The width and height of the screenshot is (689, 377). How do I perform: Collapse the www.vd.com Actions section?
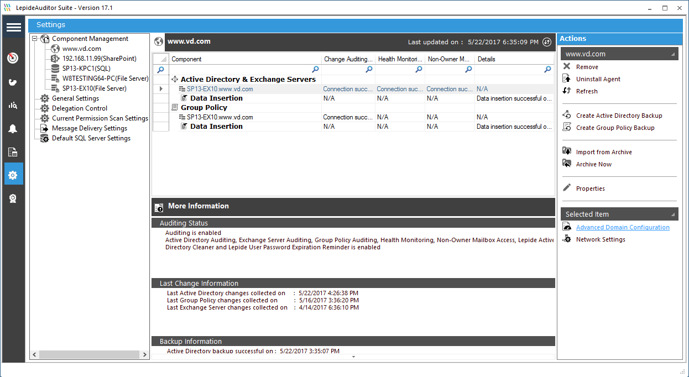[x=673, y=54]
